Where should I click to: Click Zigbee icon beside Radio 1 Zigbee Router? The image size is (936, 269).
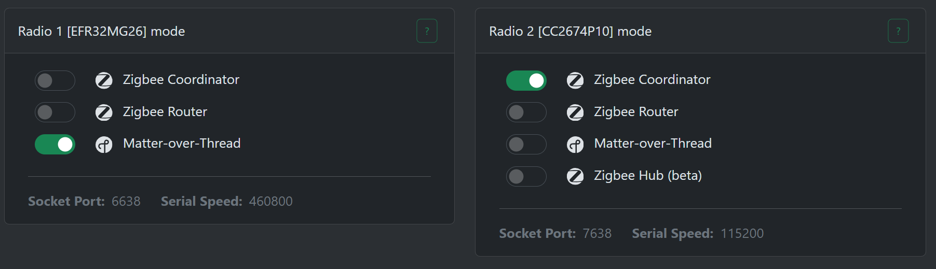click(x=104, y=112)
